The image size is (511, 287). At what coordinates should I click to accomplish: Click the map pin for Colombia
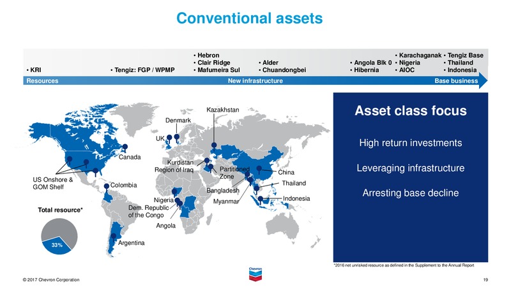point(107,188)
